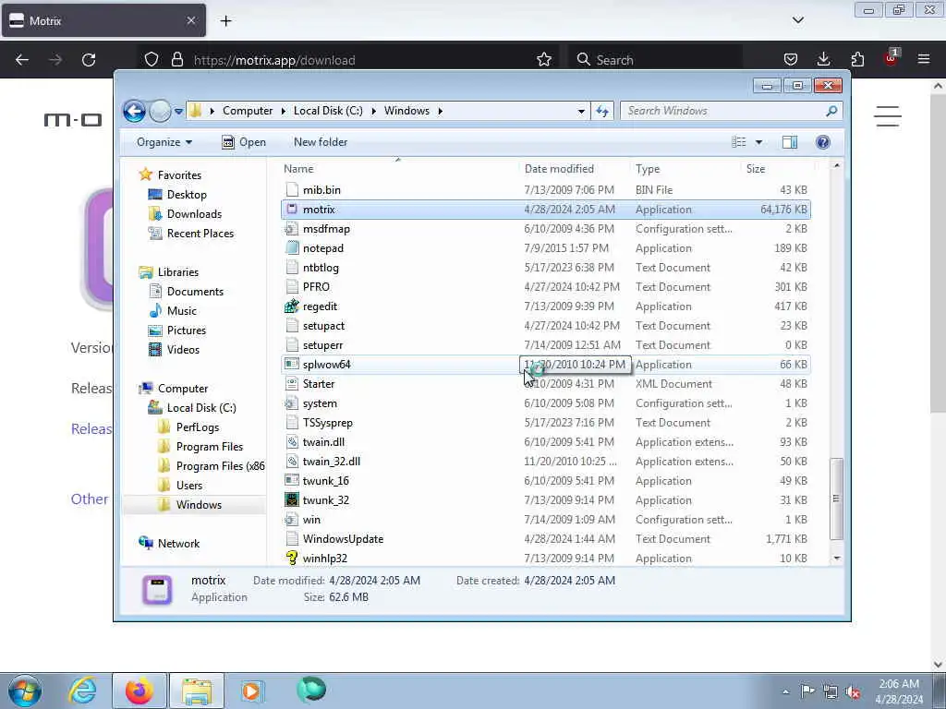Image resolution: width=946 pixels, height=709 pixels.
Task: Select the Favorites star in navigation pane
Action: (145, 174)
